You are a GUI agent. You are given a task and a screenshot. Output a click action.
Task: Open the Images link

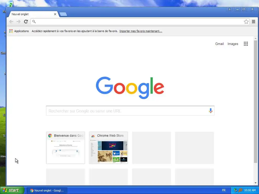[x=233, y=44]
